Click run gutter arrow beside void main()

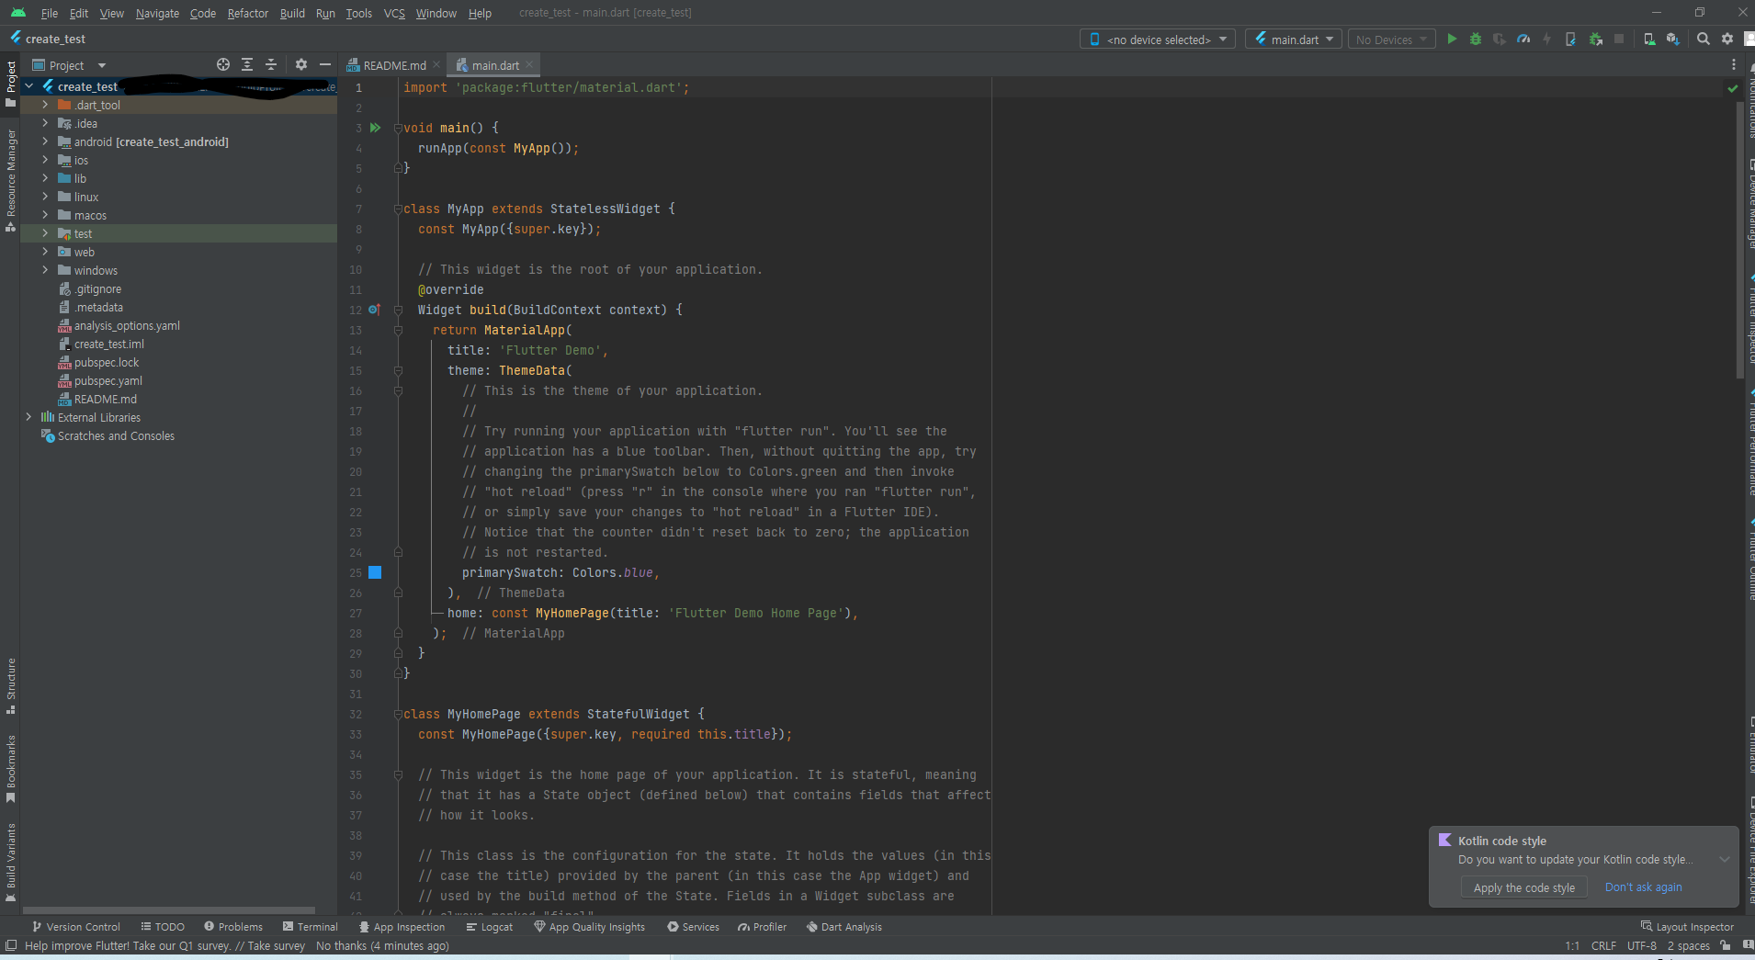click(375, 128)
